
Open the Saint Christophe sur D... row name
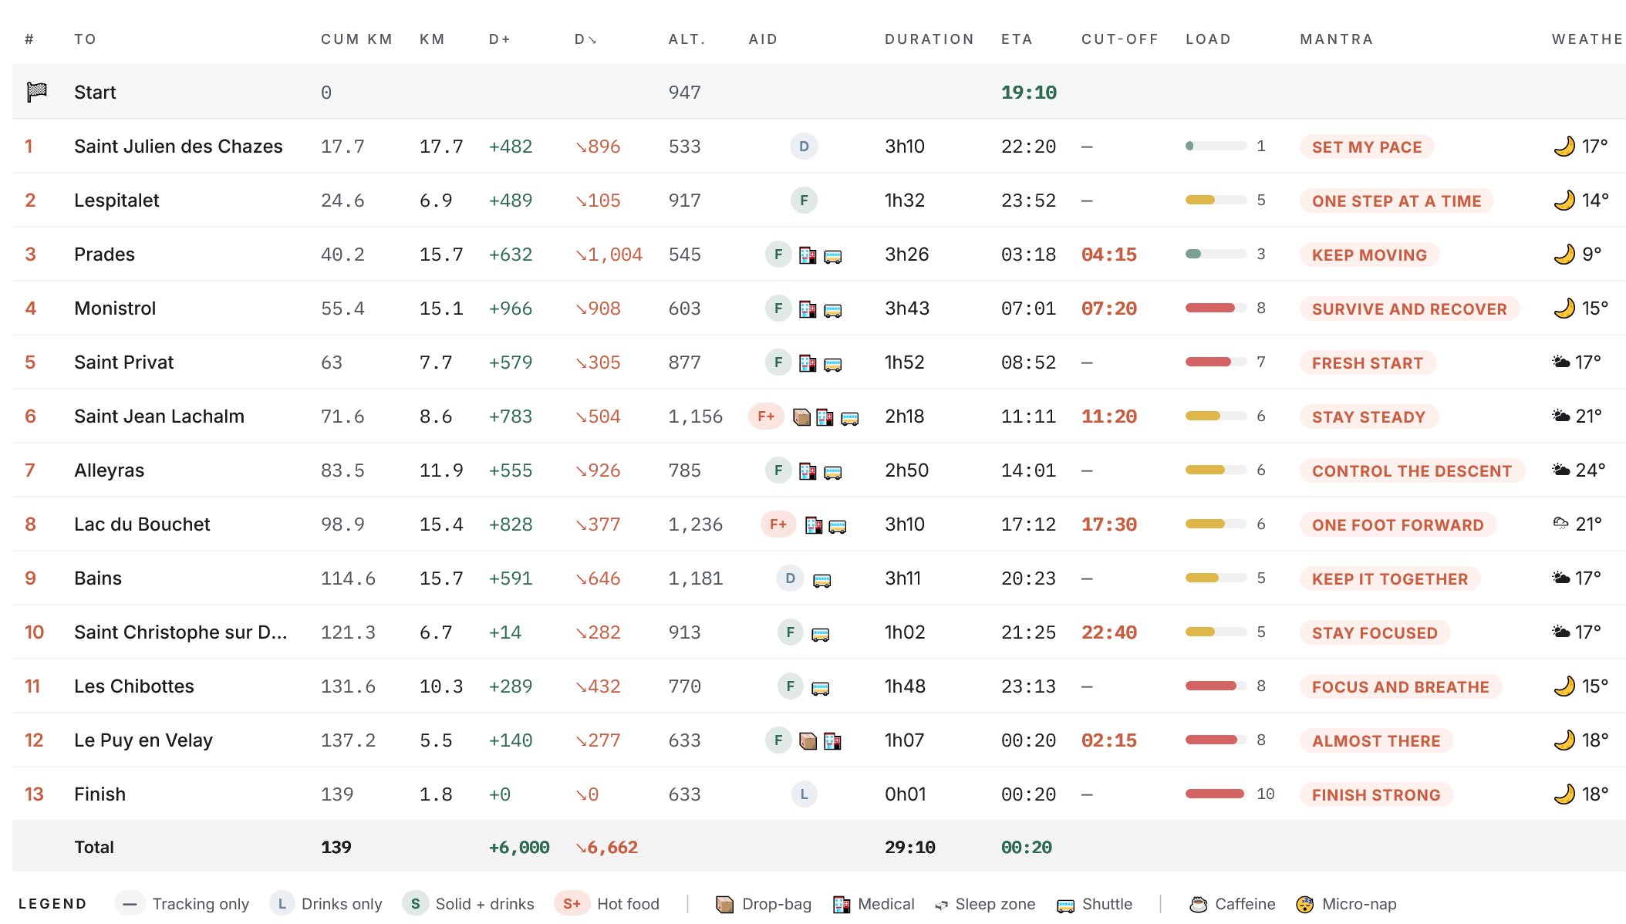(180, 632)
